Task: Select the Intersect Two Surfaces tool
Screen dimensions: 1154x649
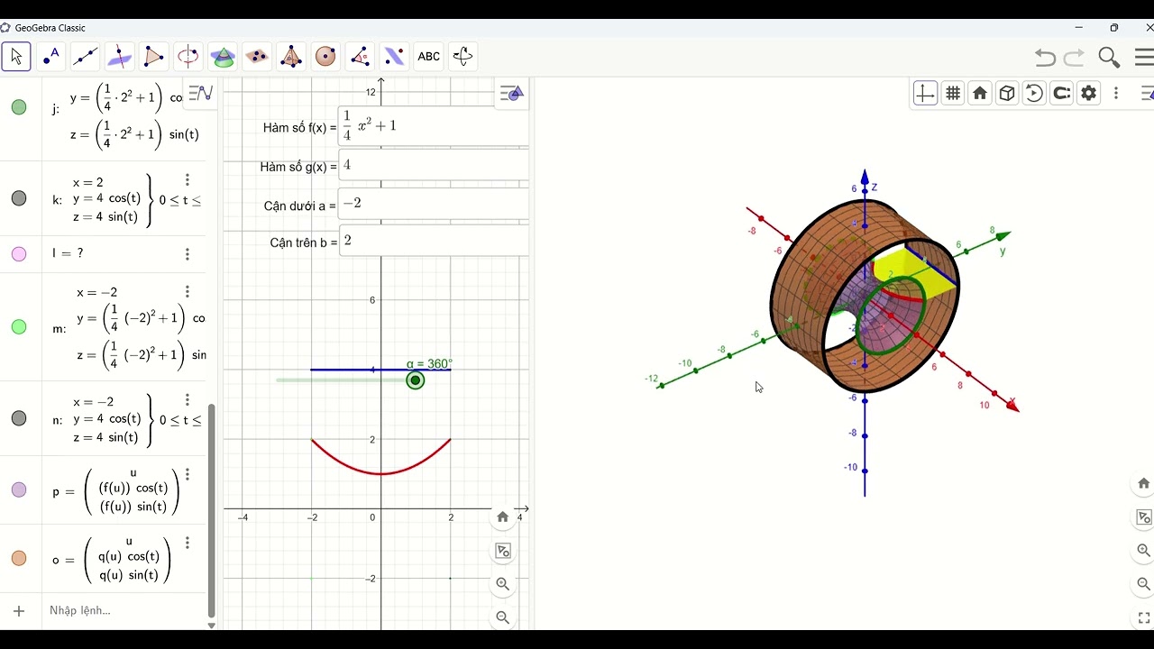Action: 222,57
